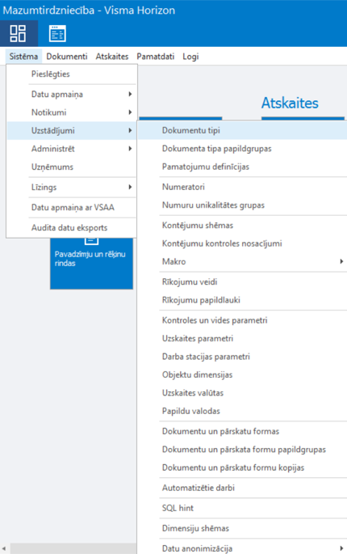Expand the Datu apmaiņa submenu arrow
347x554 pixels.
[130, 95]
